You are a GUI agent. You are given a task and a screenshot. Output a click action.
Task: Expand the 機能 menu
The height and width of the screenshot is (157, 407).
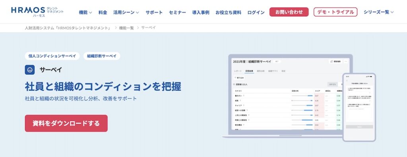click(85, 12)
